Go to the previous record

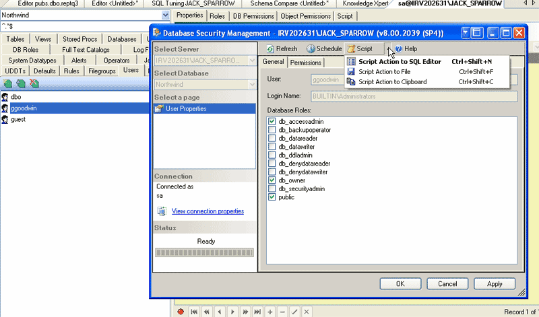220,312
